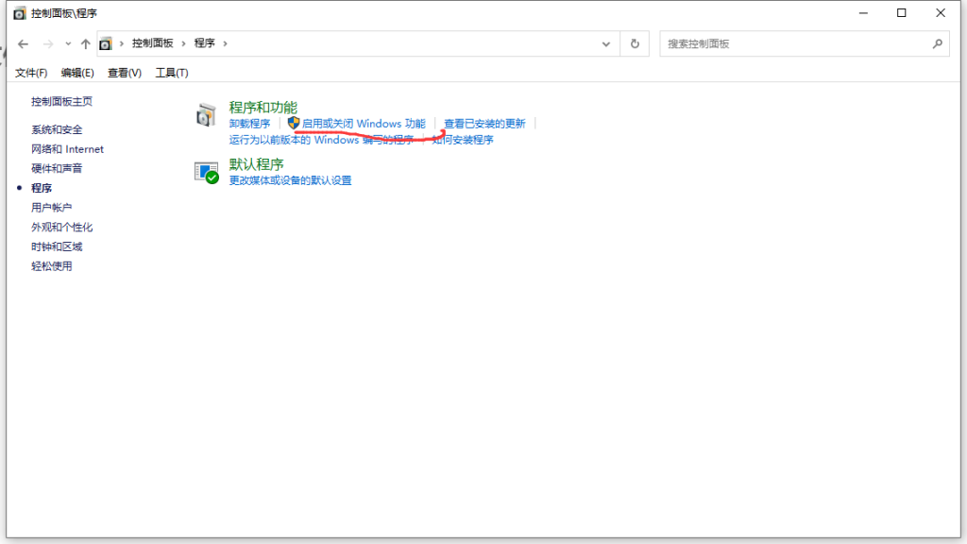Click 更改媒体或设备的默认设置 link
967x544 pixels.
[x=290, y=180]
